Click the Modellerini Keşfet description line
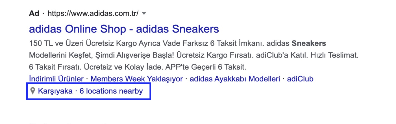The width and height of the screenshot is (396, 124). click(194, 56)
